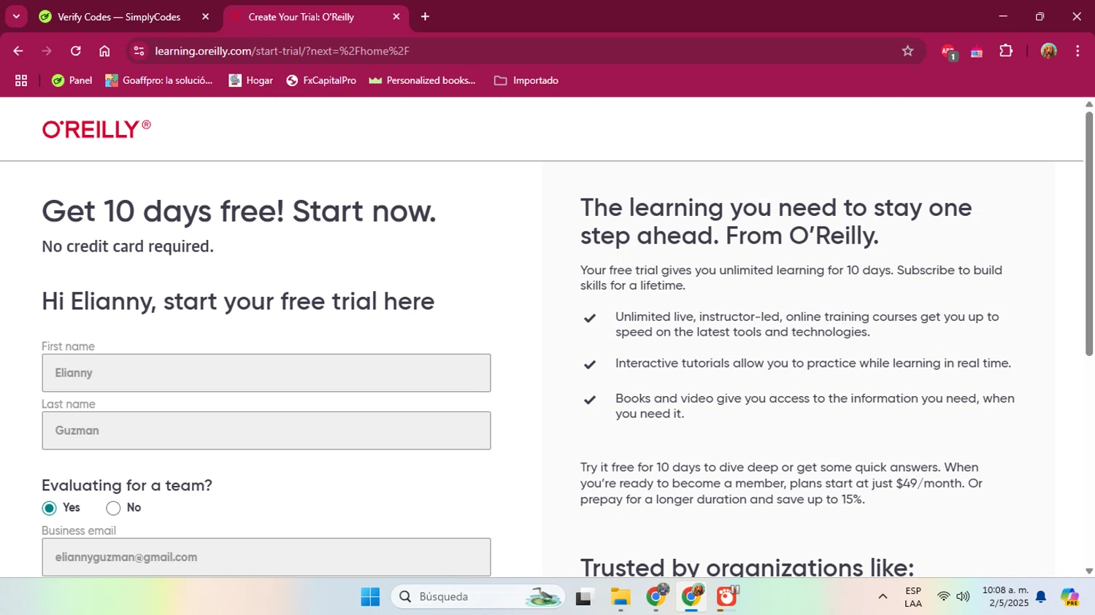The height and width of the screenshot is (615, 1095).
Task: Click the Business email field
Action: pos(266,557)
